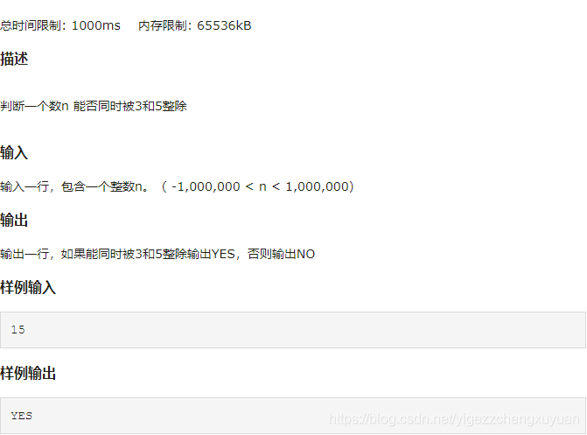Click the input range text -1,000,000 < n
Image resolution: width=587 pixels, height=435 pixels.
219,186
